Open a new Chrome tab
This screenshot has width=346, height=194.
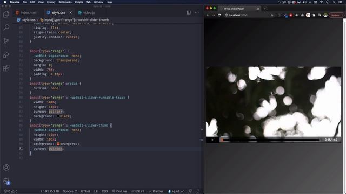[x=265, y=9]
